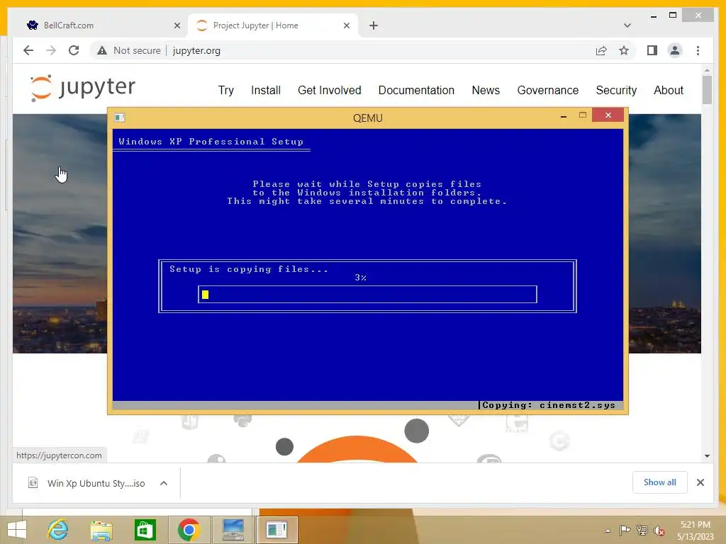Open the Try menu item

226,90
